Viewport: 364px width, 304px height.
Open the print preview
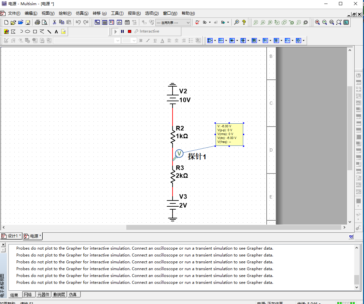click(44, 22)
